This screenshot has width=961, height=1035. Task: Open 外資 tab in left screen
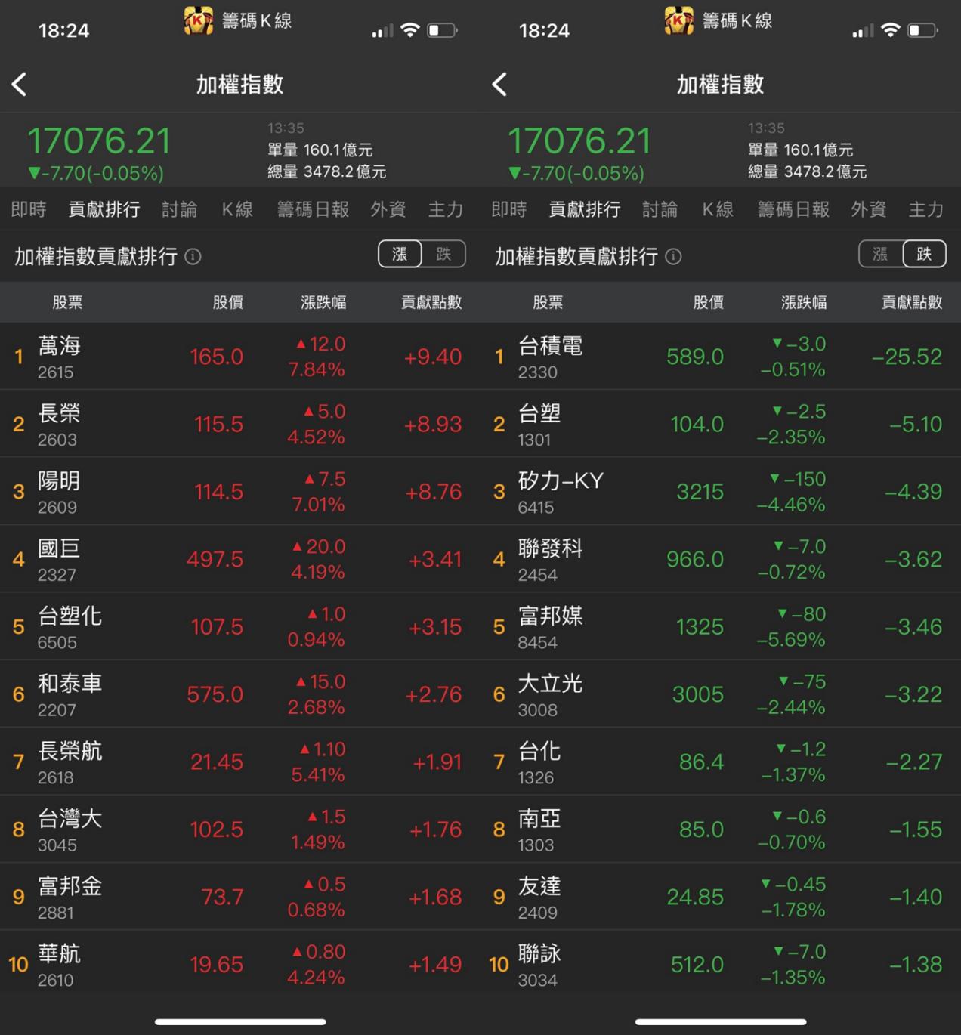[388, 209]
